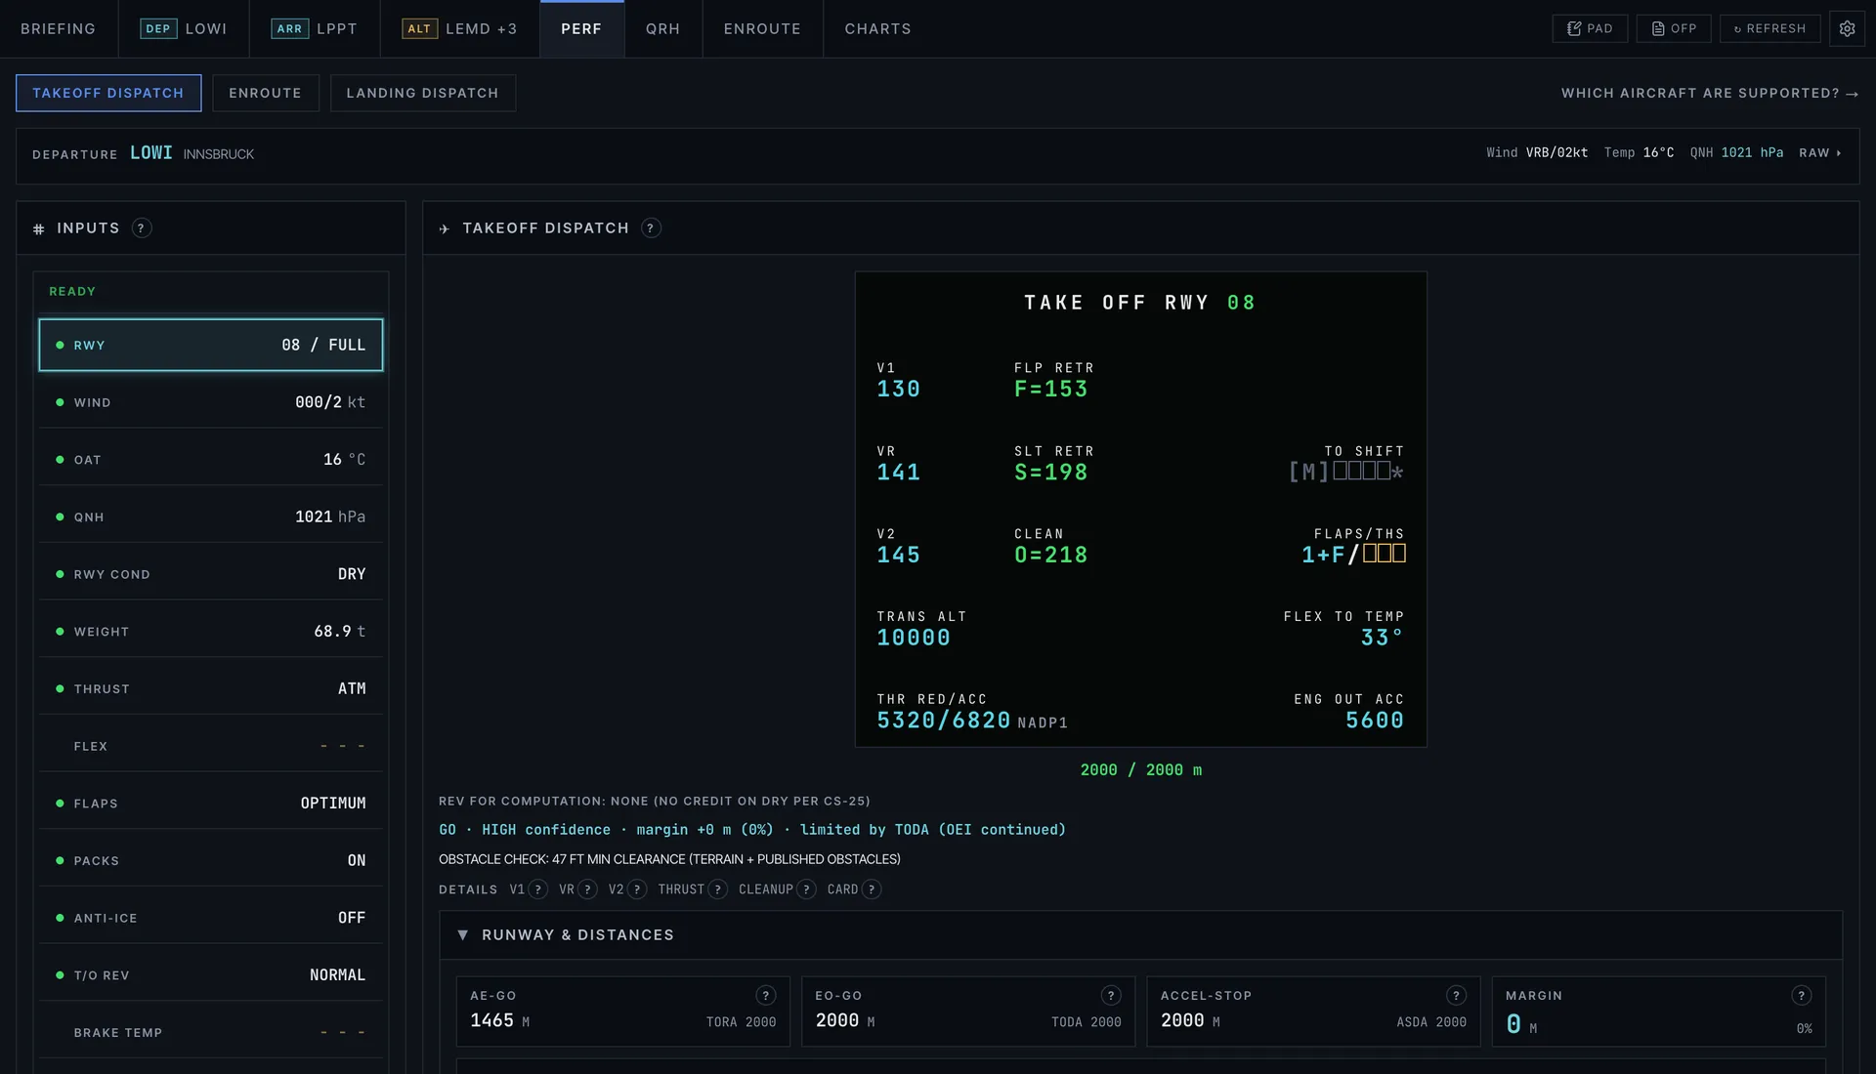Screen dimensions: 1876x1074
Task: Open the PAD notepad
Action: pos(1590,28)
